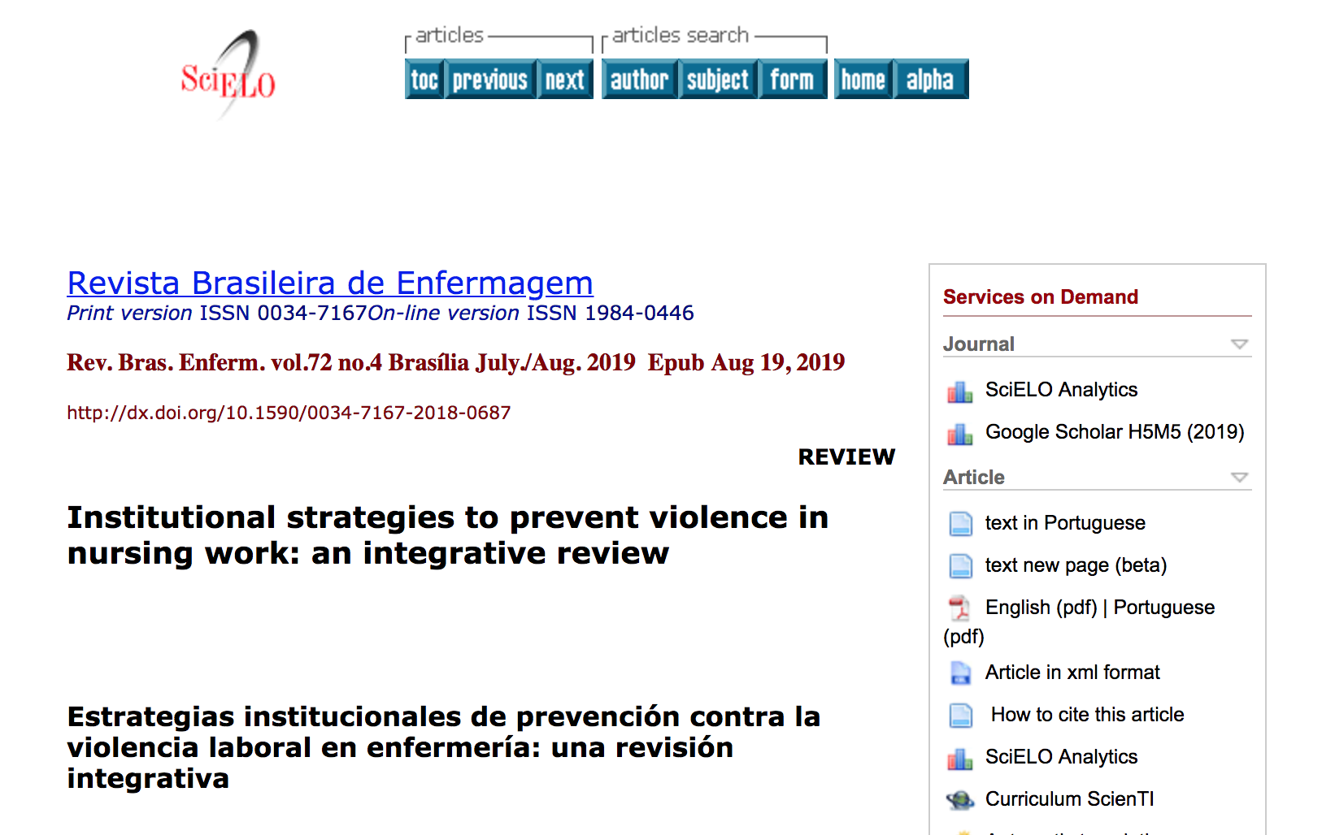Search articles by subject

click(x=717, y=80)
